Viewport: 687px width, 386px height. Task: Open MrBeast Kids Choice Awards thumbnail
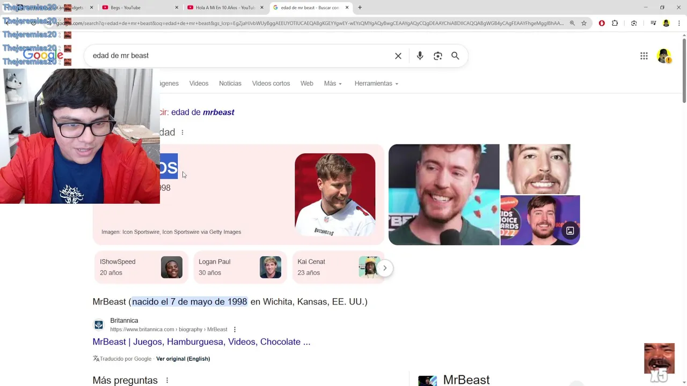[x=540, y=220]
